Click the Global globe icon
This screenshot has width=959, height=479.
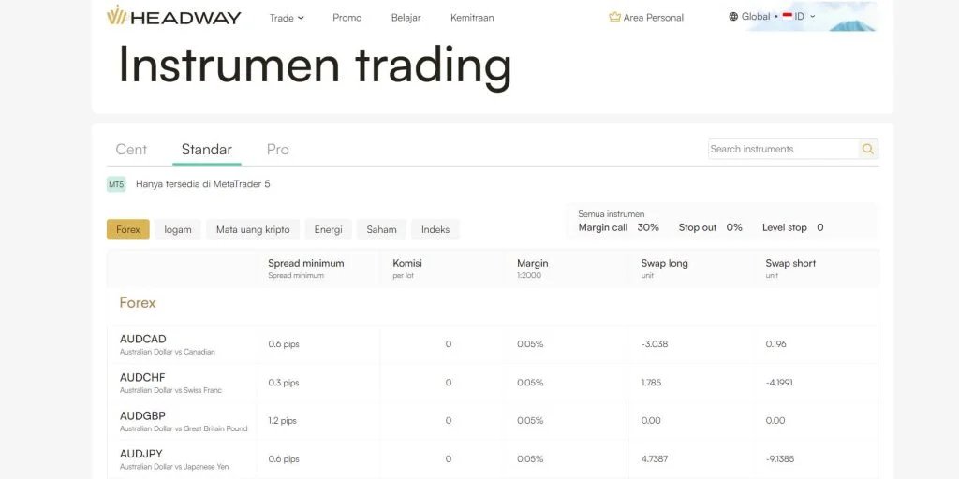[x=733, y=17]
